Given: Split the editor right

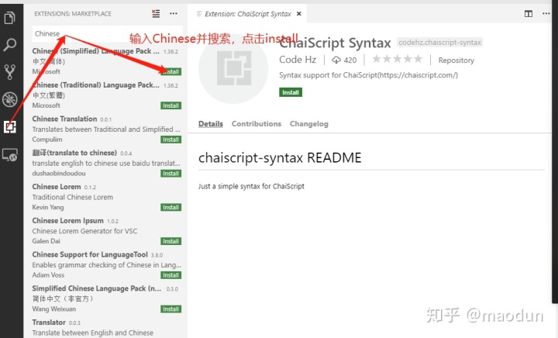Looking at the screenshot, I should [529, 14].
